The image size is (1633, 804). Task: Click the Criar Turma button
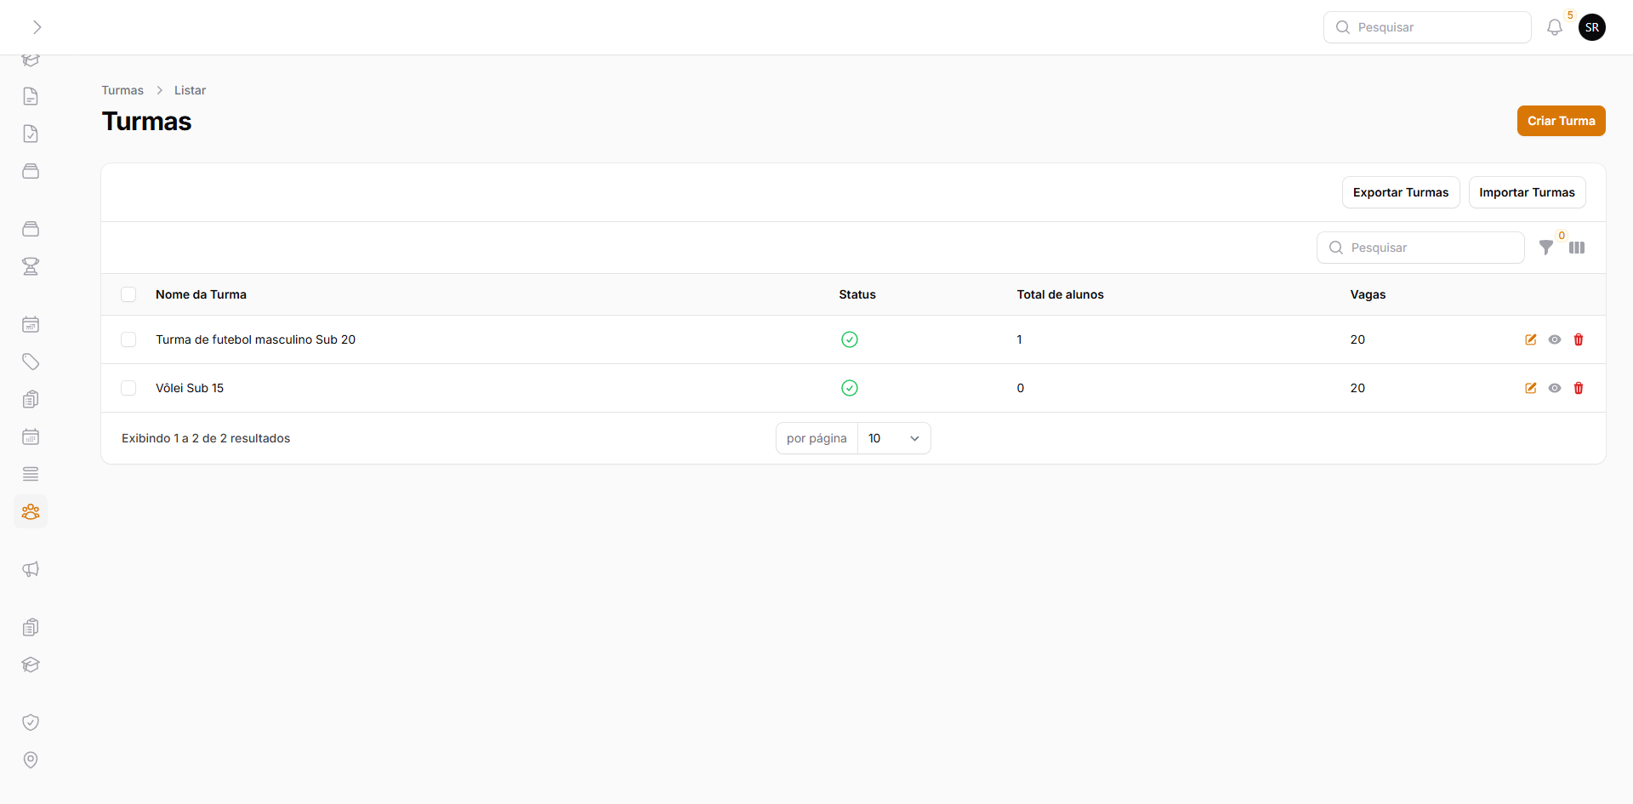click(1561, 121)
